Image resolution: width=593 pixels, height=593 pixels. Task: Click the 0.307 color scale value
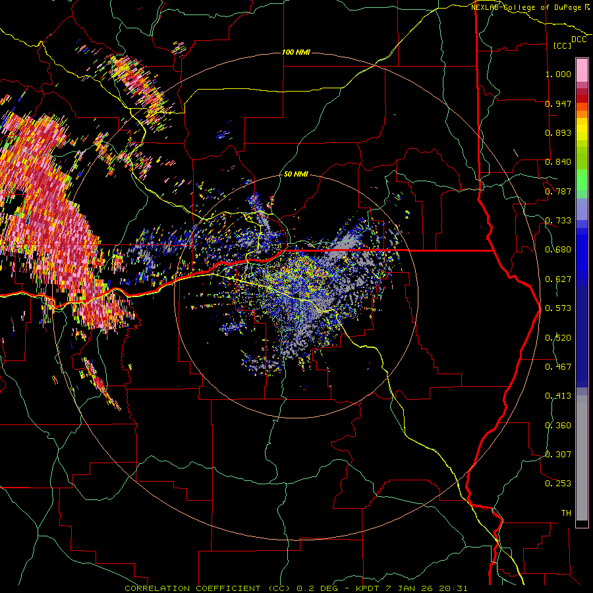click(x=558, y=455)
